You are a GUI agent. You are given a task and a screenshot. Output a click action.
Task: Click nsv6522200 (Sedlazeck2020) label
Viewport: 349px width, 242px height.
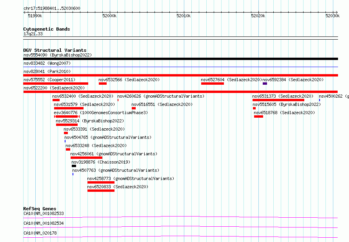(x=54, y=88)
